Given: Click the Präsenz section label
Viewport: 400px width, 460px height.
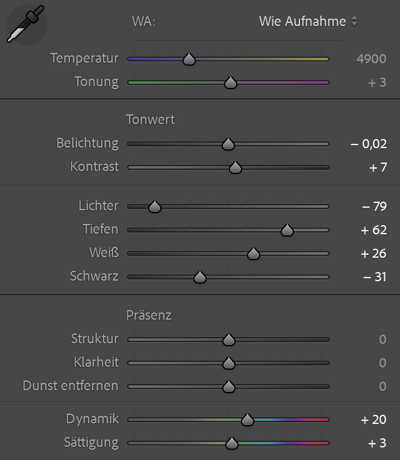Looking at the screenshot, I should [x=149, y=315].
